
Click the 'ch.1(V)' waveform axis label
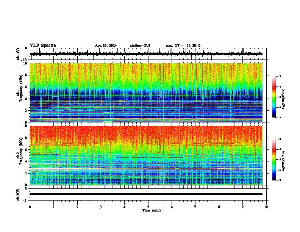[x=18, y=54]
